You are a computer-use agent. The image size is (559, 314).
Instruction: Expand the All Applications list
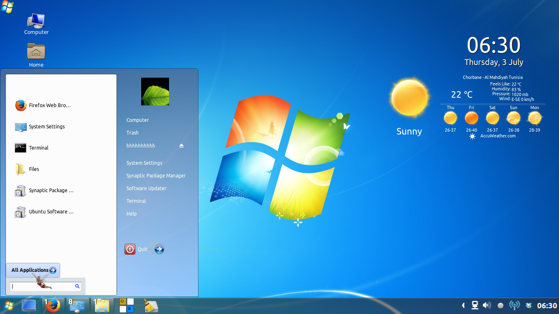(33, 270)
